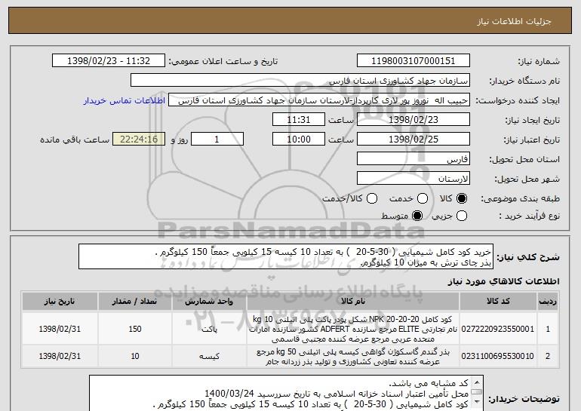
Task: Click the کد کالا column header
Action: coord(498,302)
